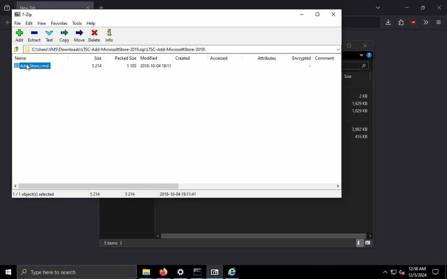Screen dimensions: 447x279
Task: Click the 7-Zip scrollbar right arrow
Action: click(x=338, y=186)
